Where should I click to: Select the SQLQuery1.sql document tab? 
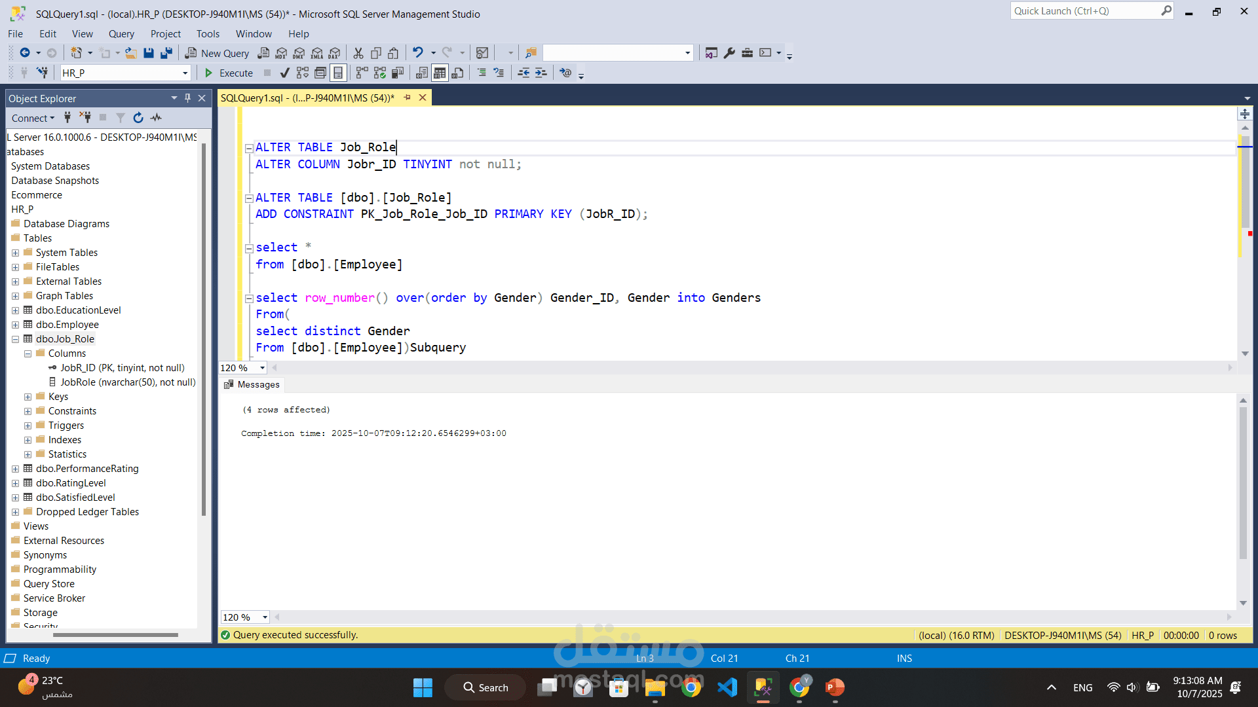click(307, 98)
